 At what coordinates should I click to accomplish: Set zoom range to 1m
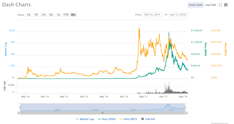point(43,15)
